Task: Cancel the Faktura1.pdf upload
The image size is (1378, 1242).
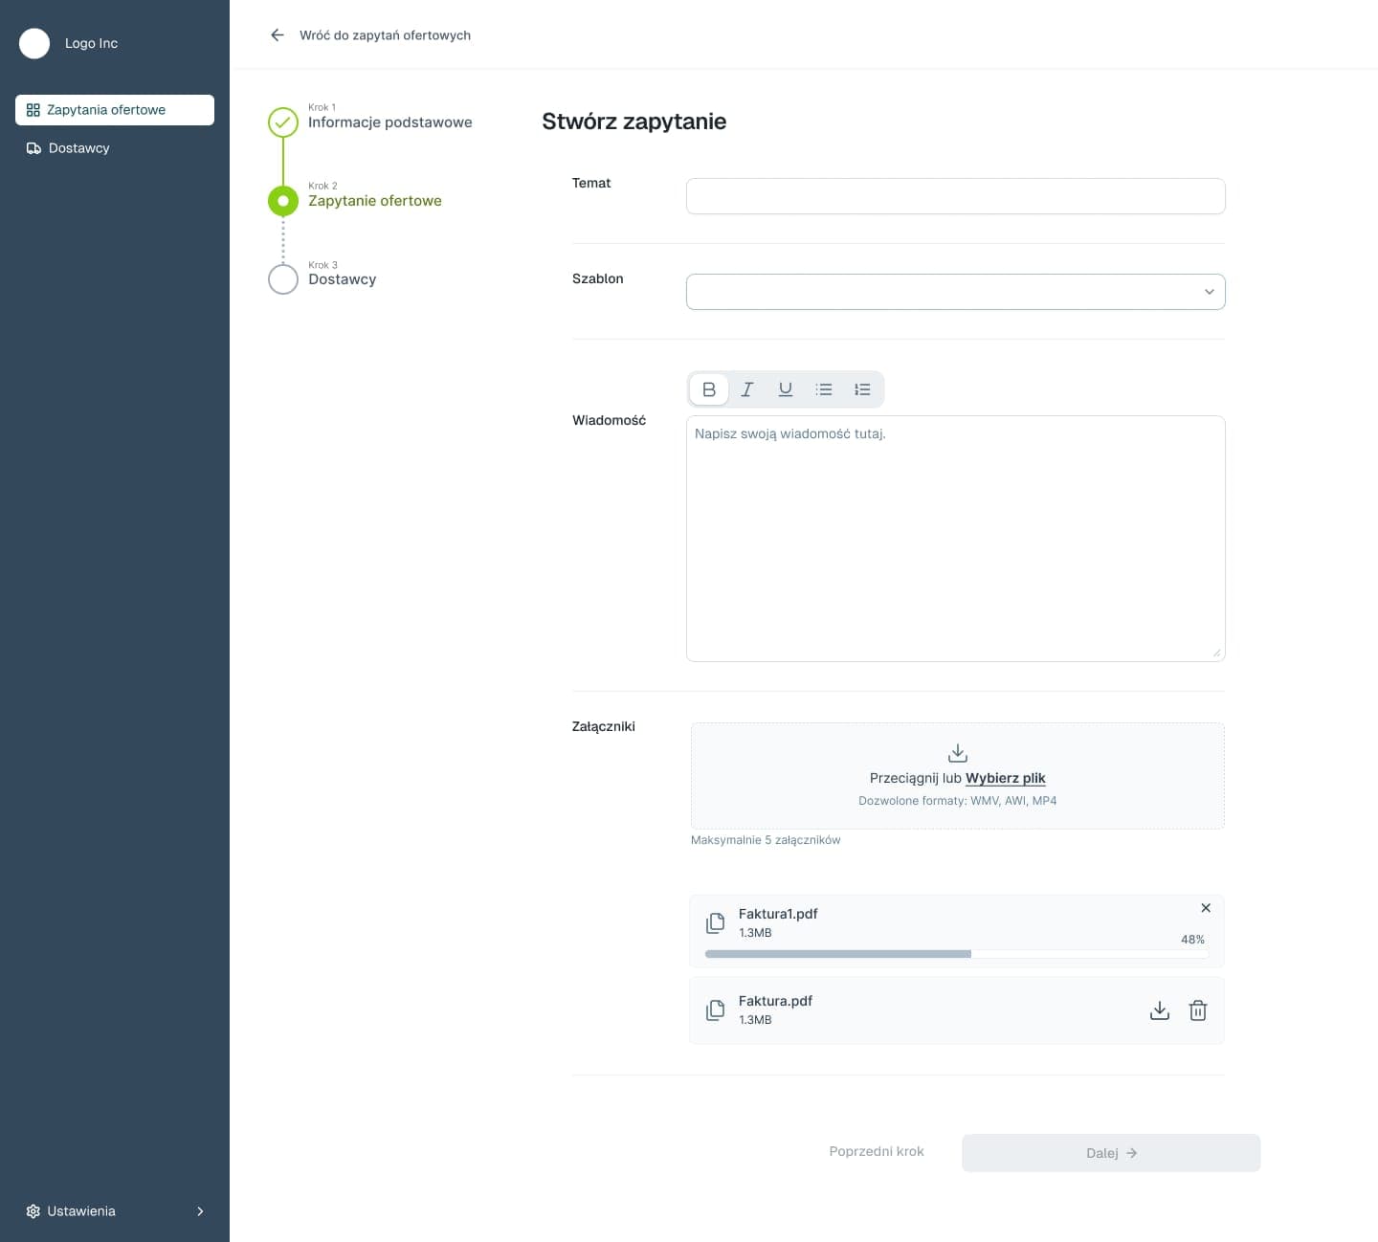Action: pyautogui.click(x=1206, y=908)
